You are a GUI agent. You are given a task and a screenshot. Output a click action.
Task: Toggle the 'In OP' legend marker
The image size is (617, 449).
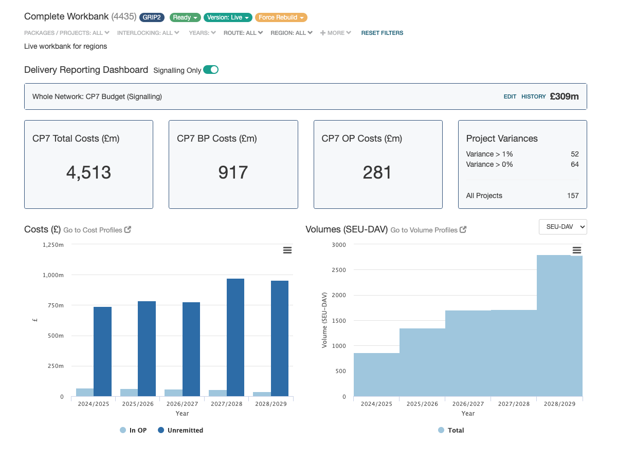coord(123,430)
